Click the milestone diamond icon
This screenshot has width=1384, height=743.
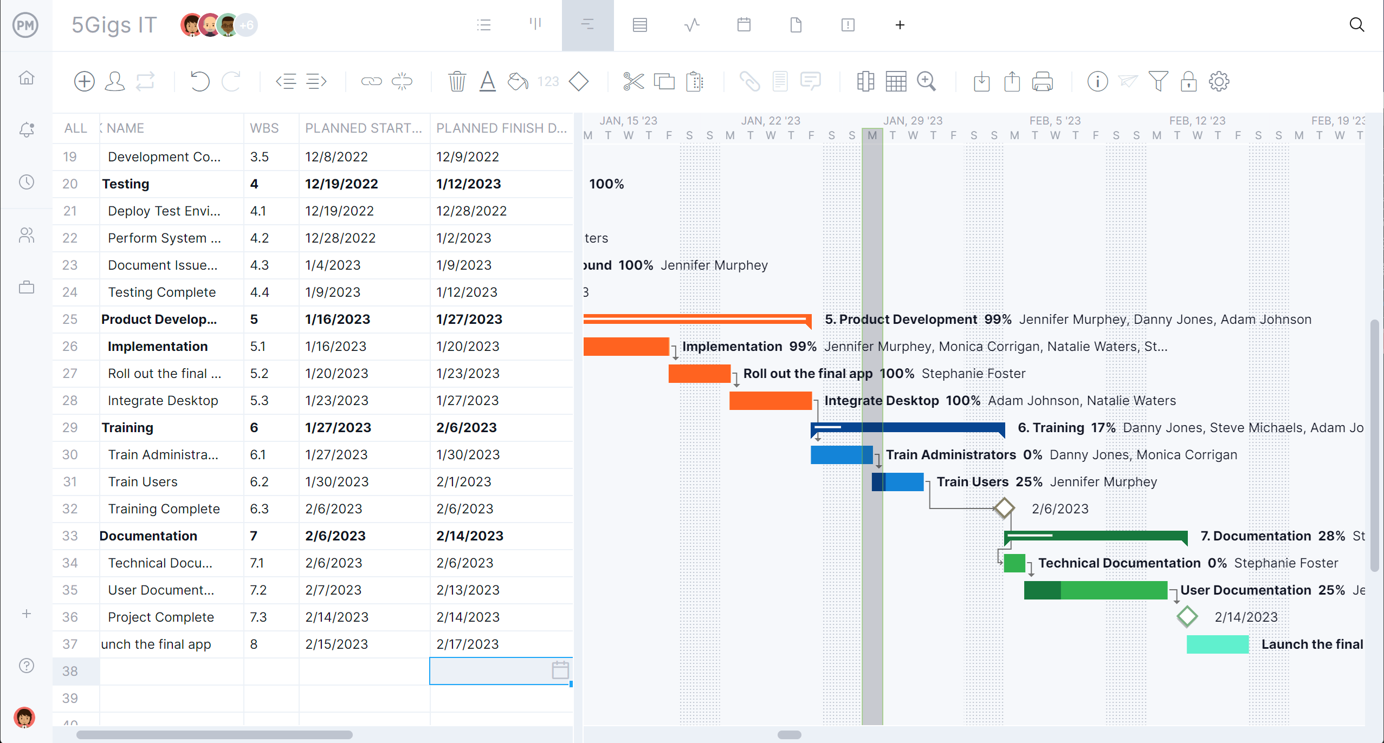pos(578,82)
